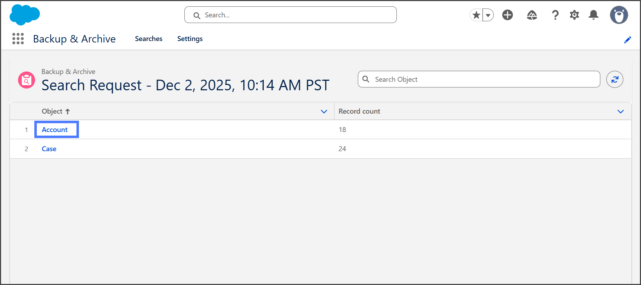Open the Account object link
Viewport: 641px width, 285px height.
click(x=55, y=130)
